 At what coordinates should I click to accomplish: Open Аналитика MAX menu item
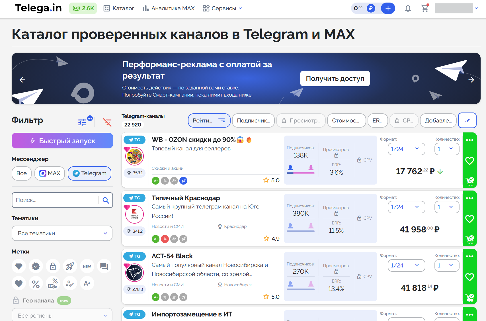tap(169, 8)
